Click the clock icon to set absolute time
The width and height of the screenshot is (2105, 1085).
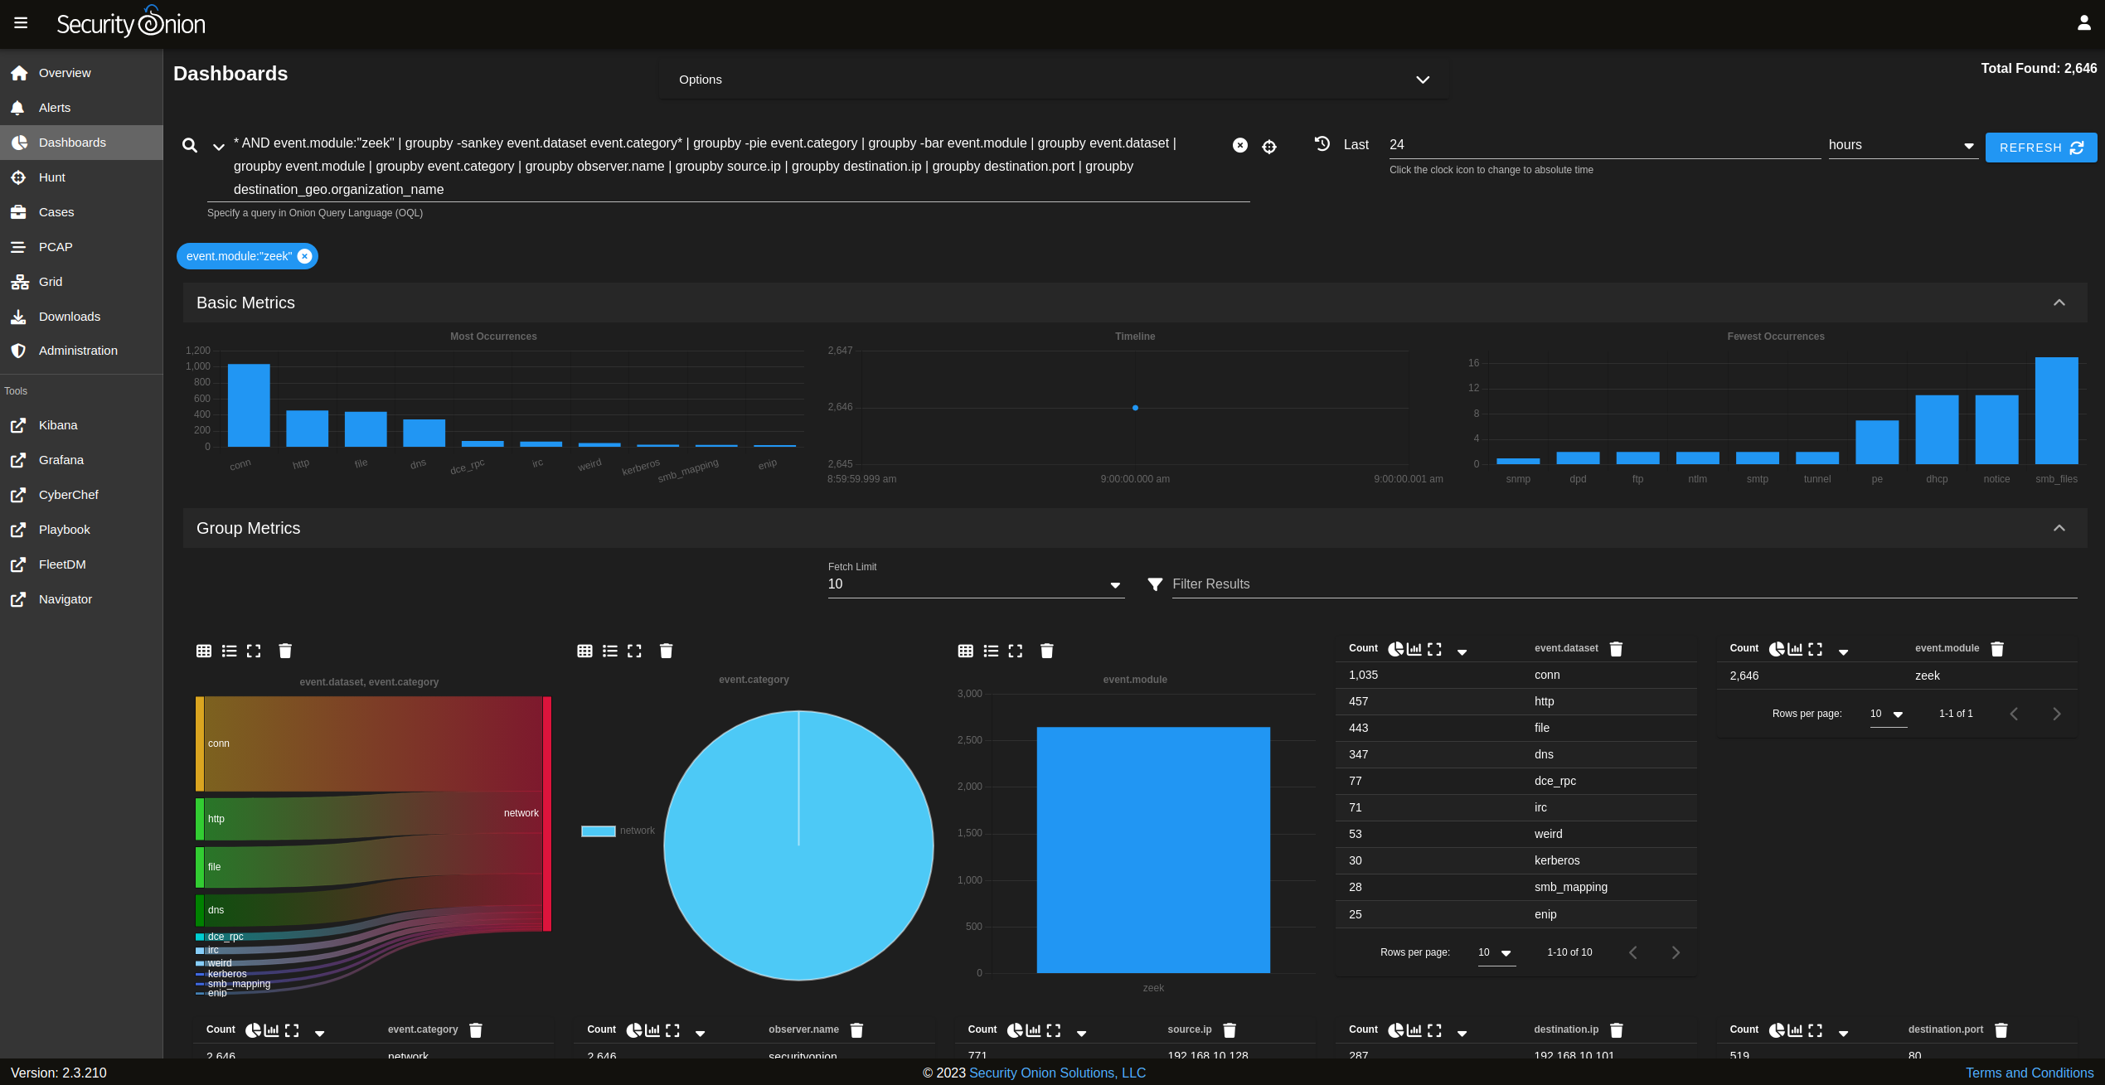pyautogui.click(x=1322, y=144)
